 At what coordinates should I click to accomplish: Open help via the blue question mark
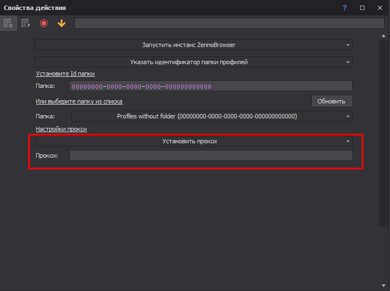click(345, 8)
